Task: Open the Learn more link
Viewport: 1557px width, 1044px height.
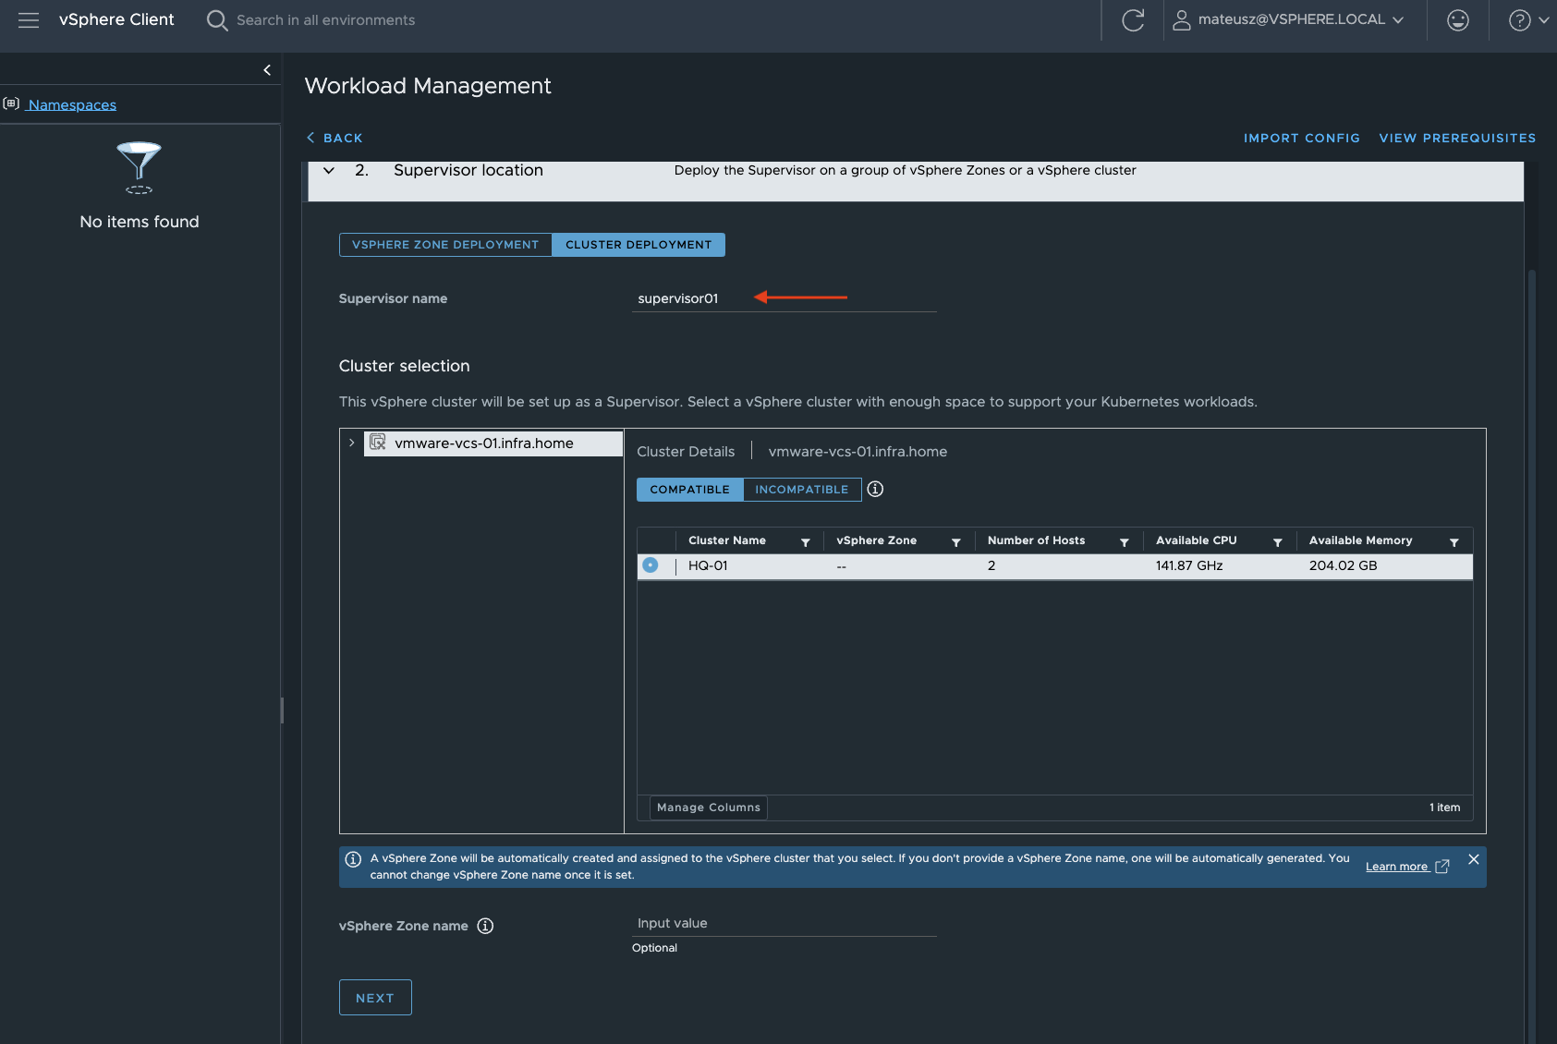Action: pos(1396,866)
